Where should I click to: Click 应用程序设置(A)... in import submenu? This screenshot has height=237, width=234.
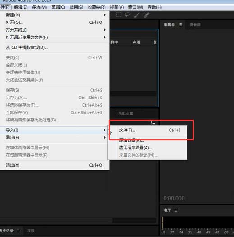pos(147,148)
